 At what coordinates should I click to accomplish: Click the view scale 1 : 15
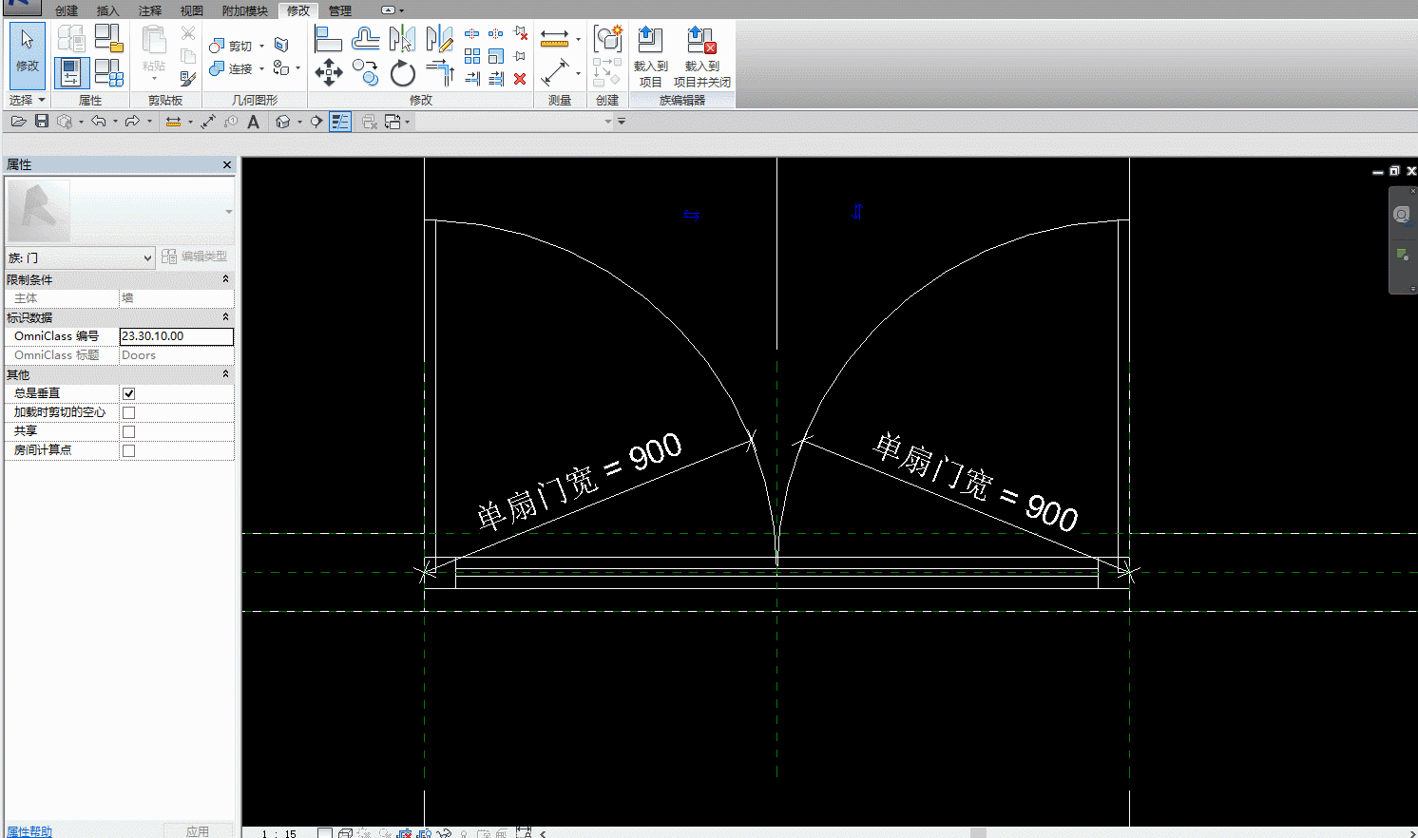click(x=279, y=833)
